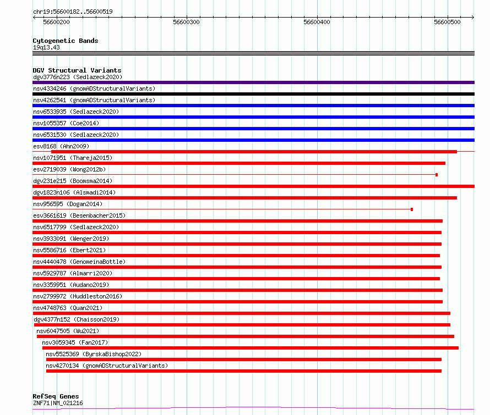Open variant nsv5586716 (Ebert2021) label
This screenshot has width=490, height=415.
click(69, 250)
